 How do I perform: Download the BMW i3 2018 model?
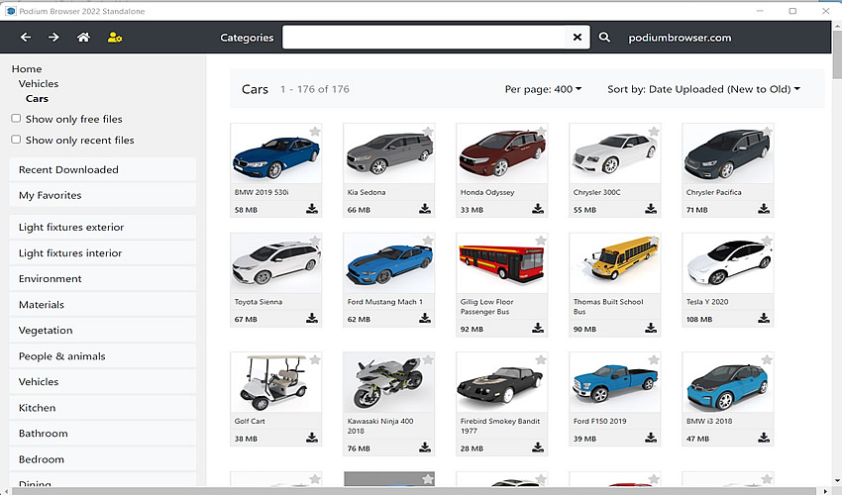764,437
